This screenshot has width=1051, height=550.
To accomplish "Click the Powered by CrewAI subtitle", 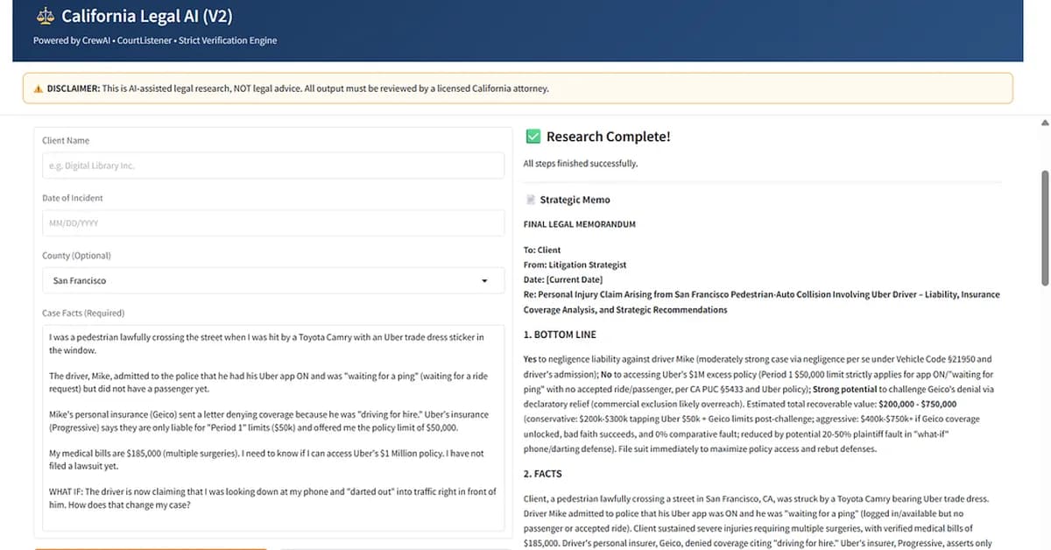I will (x=155, y=40).
